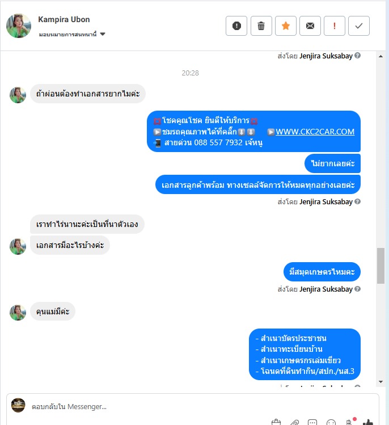Open Kampira Ubon's profile picture in header
Image resolution: width=389 pixels, height=425 pixels.
(18, 26)
